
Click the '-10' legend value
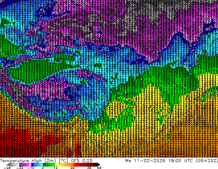(31, 168)
